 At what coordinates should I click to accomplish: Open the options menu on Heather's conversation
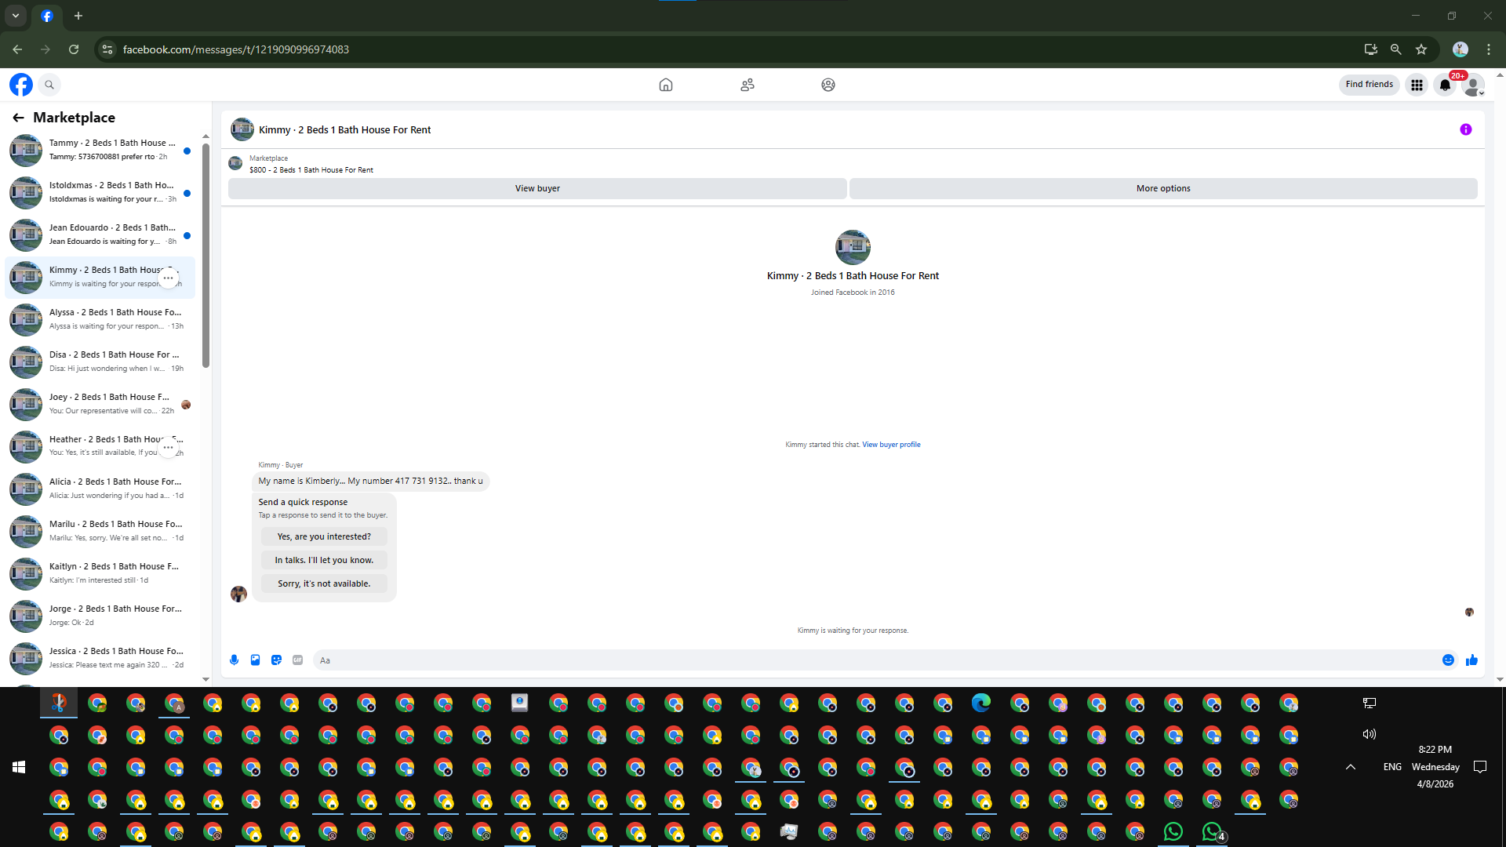click(x=168, y=447)
